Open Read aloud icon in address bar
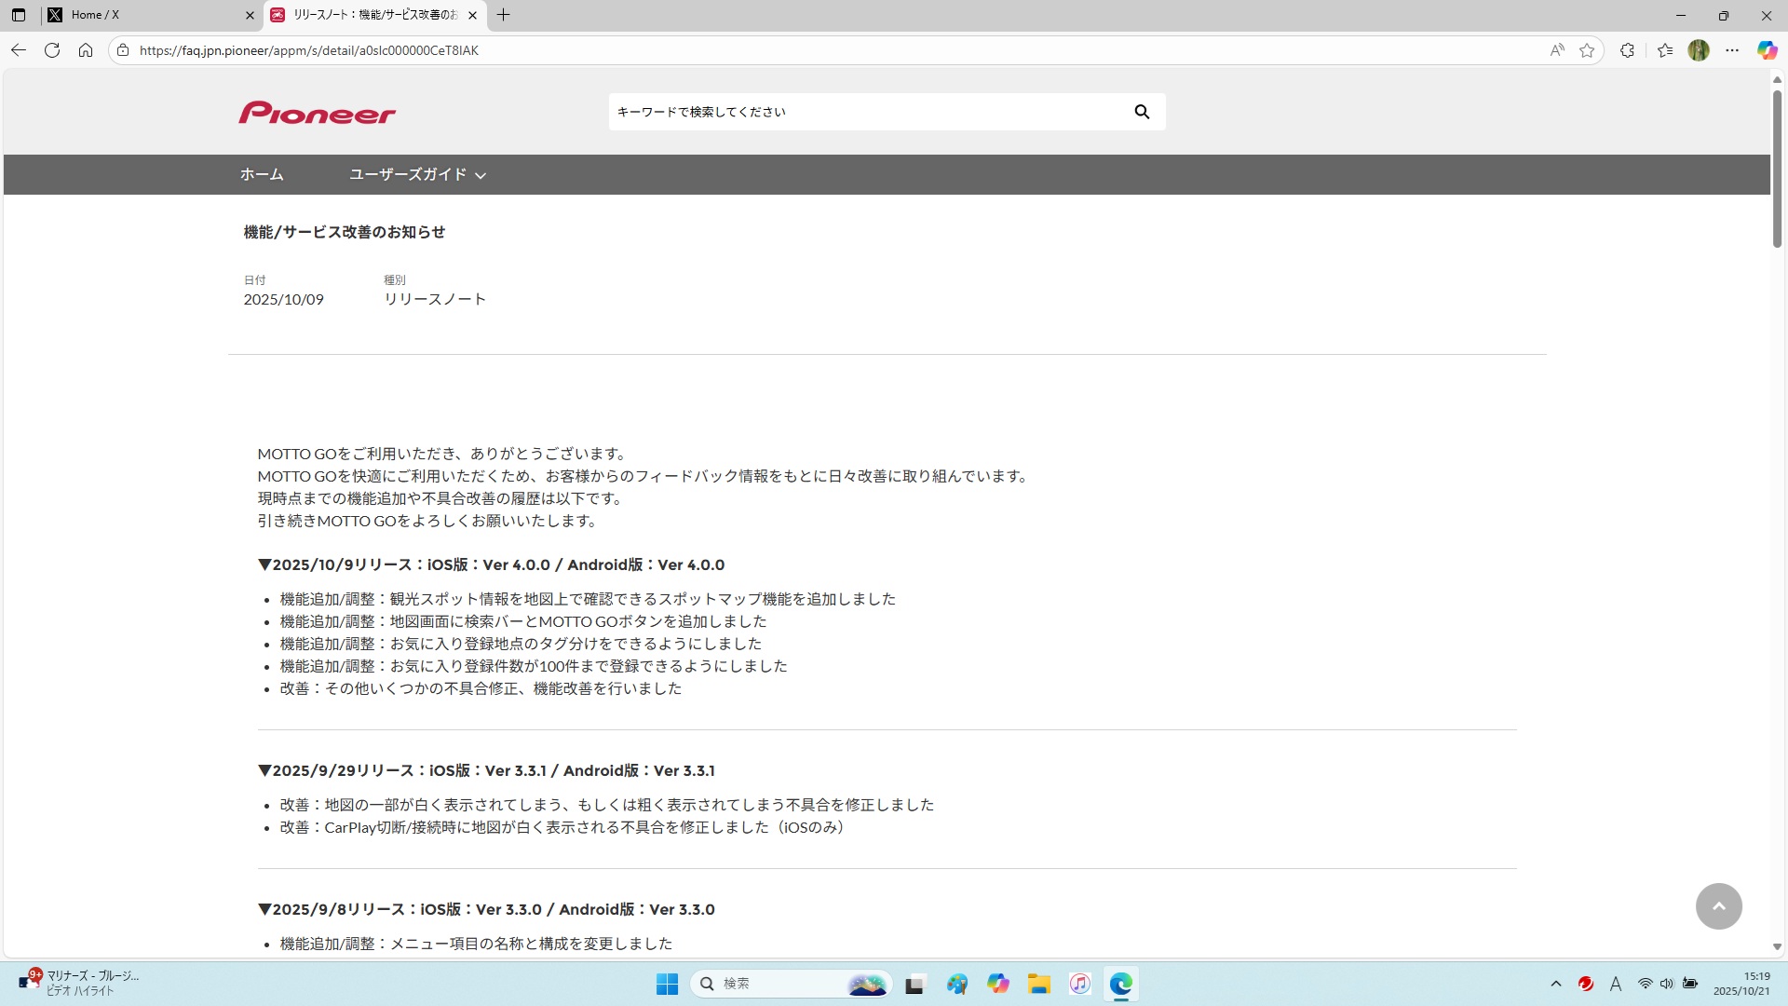Viewport: 1788px width, 1006px height. pyautogui.click(x=1557, y=50)
